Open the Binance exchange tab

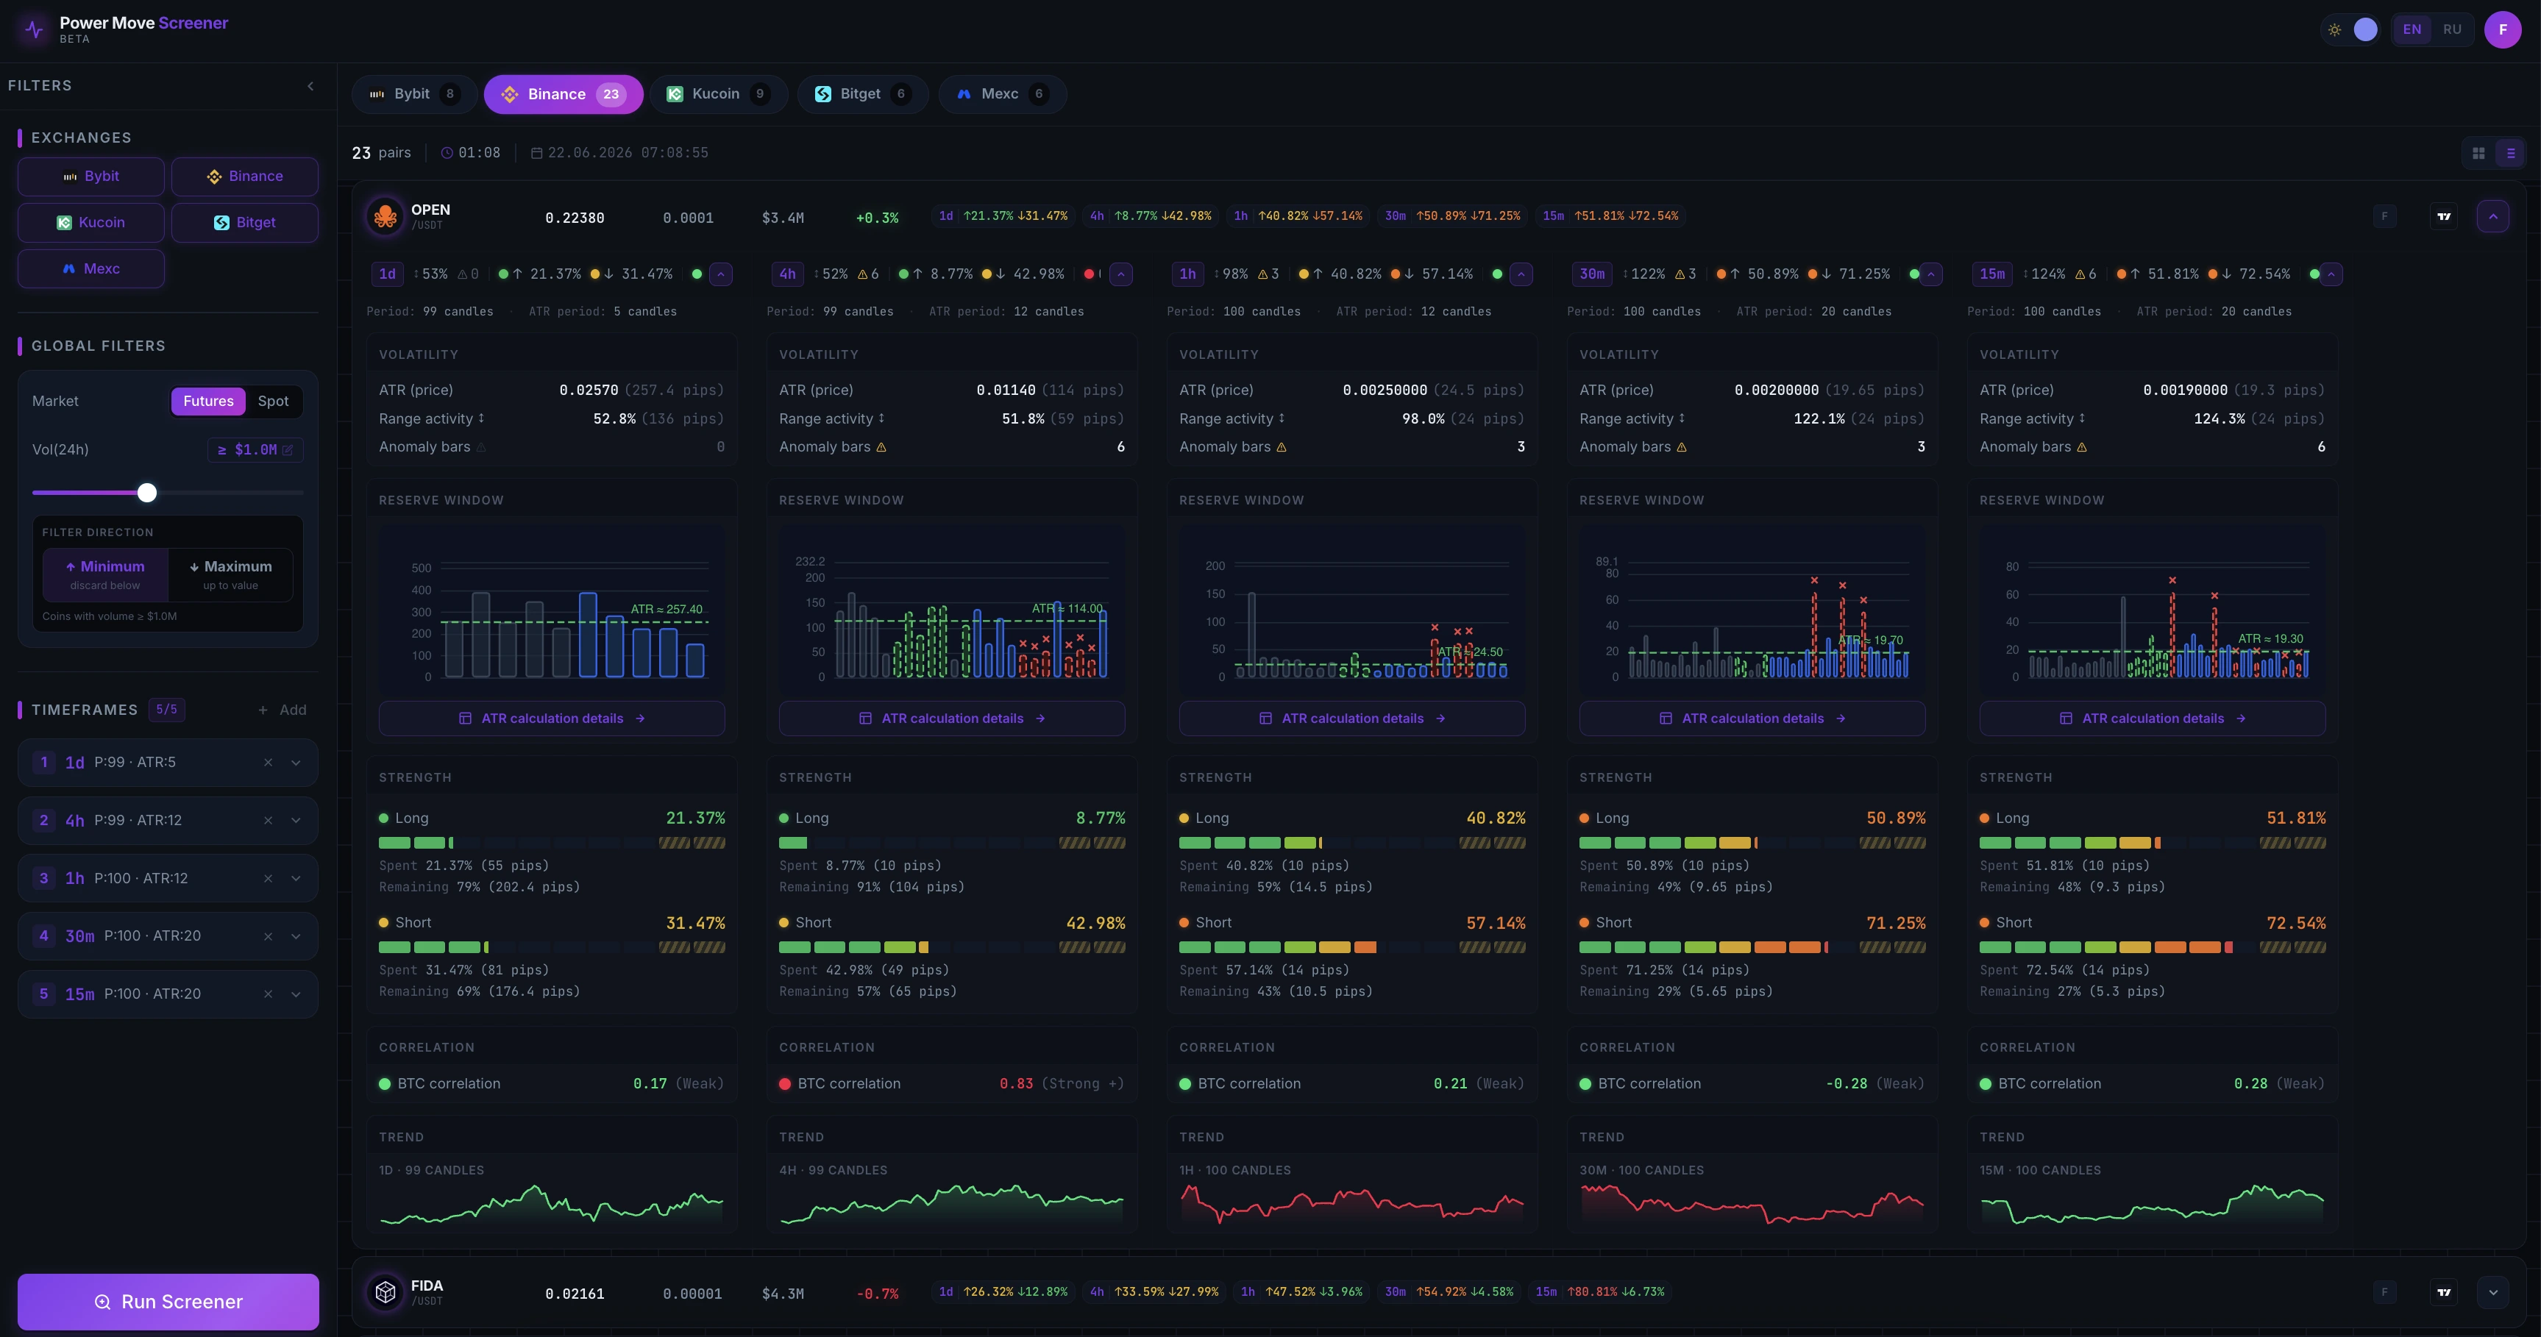(x=564, y=93)
